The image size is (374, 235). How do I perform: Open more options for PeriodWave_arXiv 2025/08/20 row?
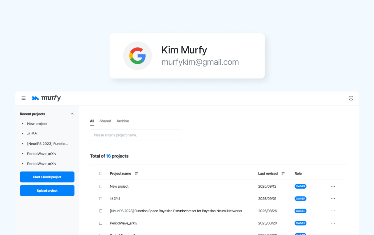(333, 223)
